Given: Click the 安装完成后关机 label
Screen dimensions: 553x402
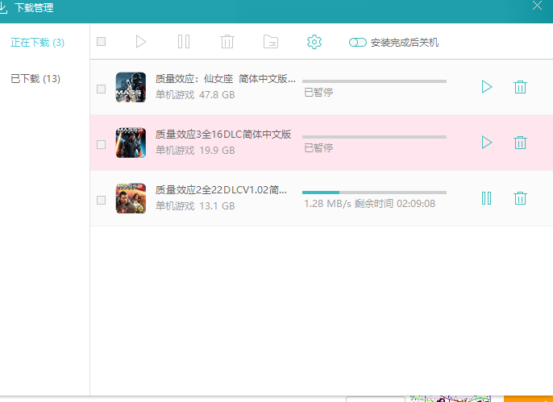Looking at the screenshot, I should coord(405,43).
